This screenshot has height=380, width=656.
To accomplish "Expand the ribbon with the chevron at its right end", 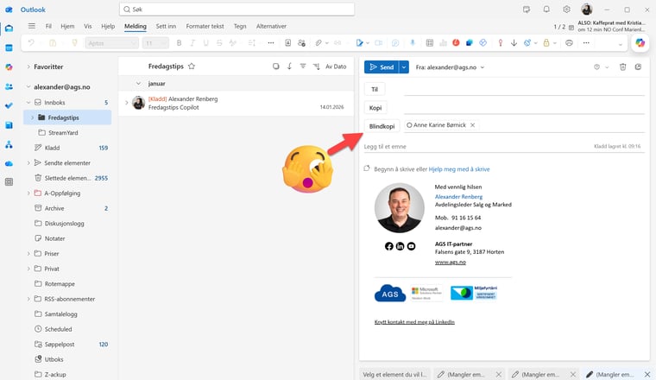I will (x=621, y=44).
